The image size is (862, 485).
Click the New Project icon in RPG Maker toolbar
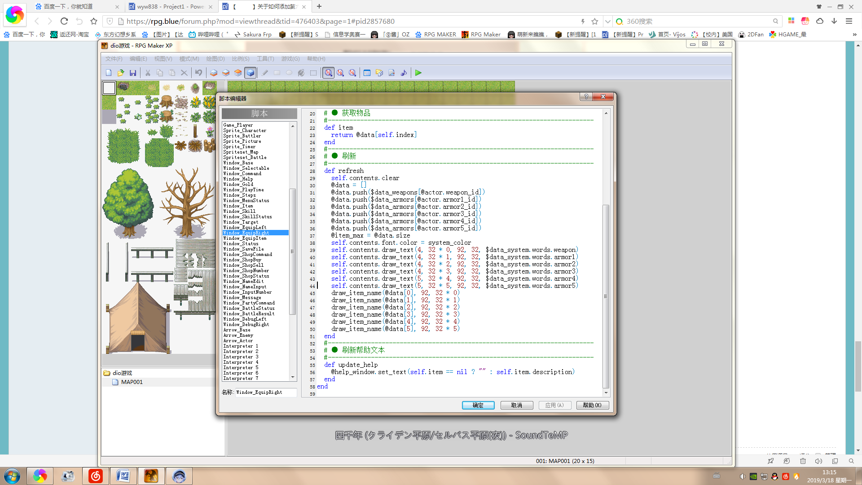[x=109, y=73]
